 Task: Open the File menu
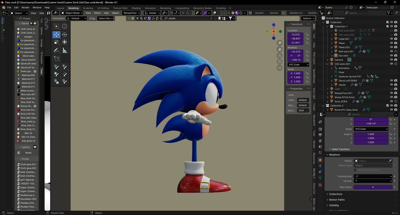9,7
